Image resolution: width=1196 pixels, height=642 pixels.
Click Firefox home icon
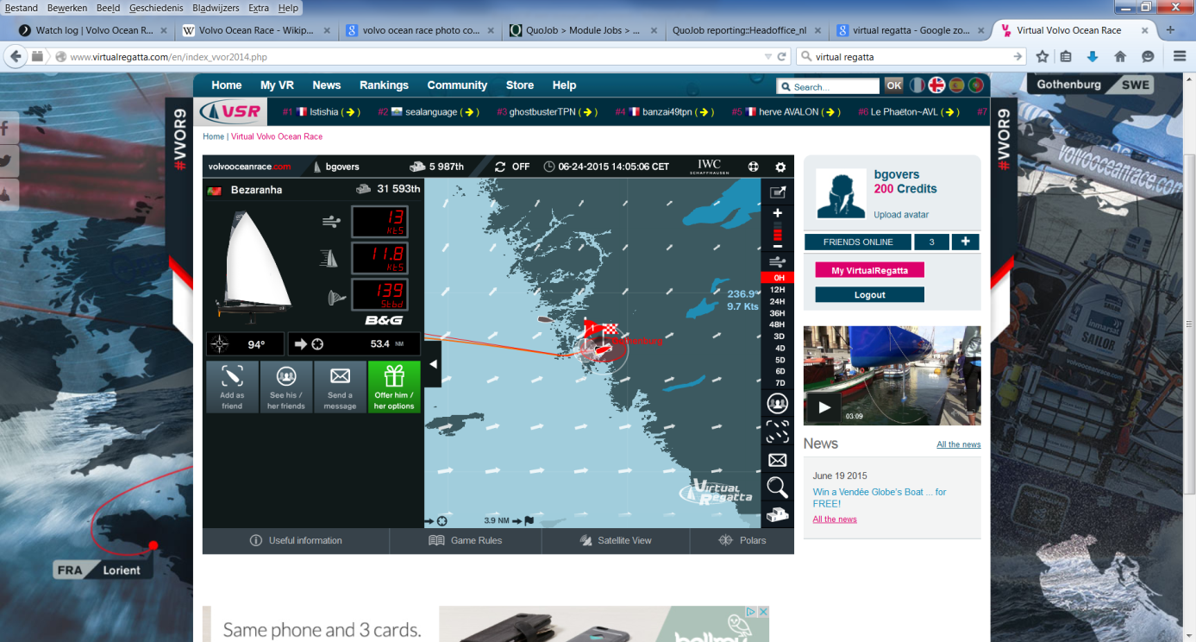tap(1120, 56)
